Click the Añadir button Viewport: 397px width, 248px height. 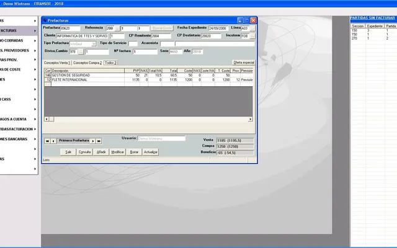101,152
